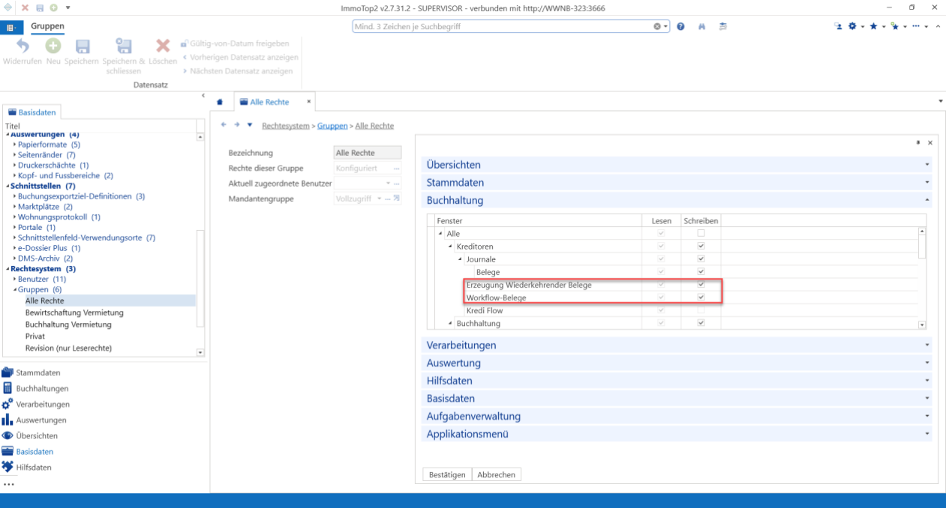Follow the Rechtesystem breadcrumb link
The image size is (946, 508).
(x=285, y=126)
